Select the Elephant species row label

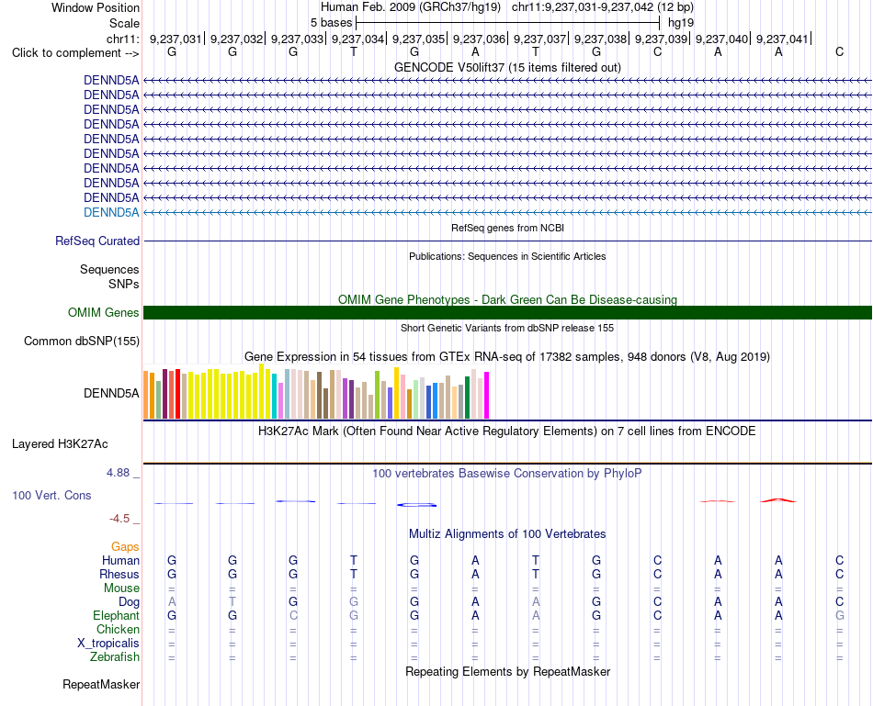(x=117, y=615)
